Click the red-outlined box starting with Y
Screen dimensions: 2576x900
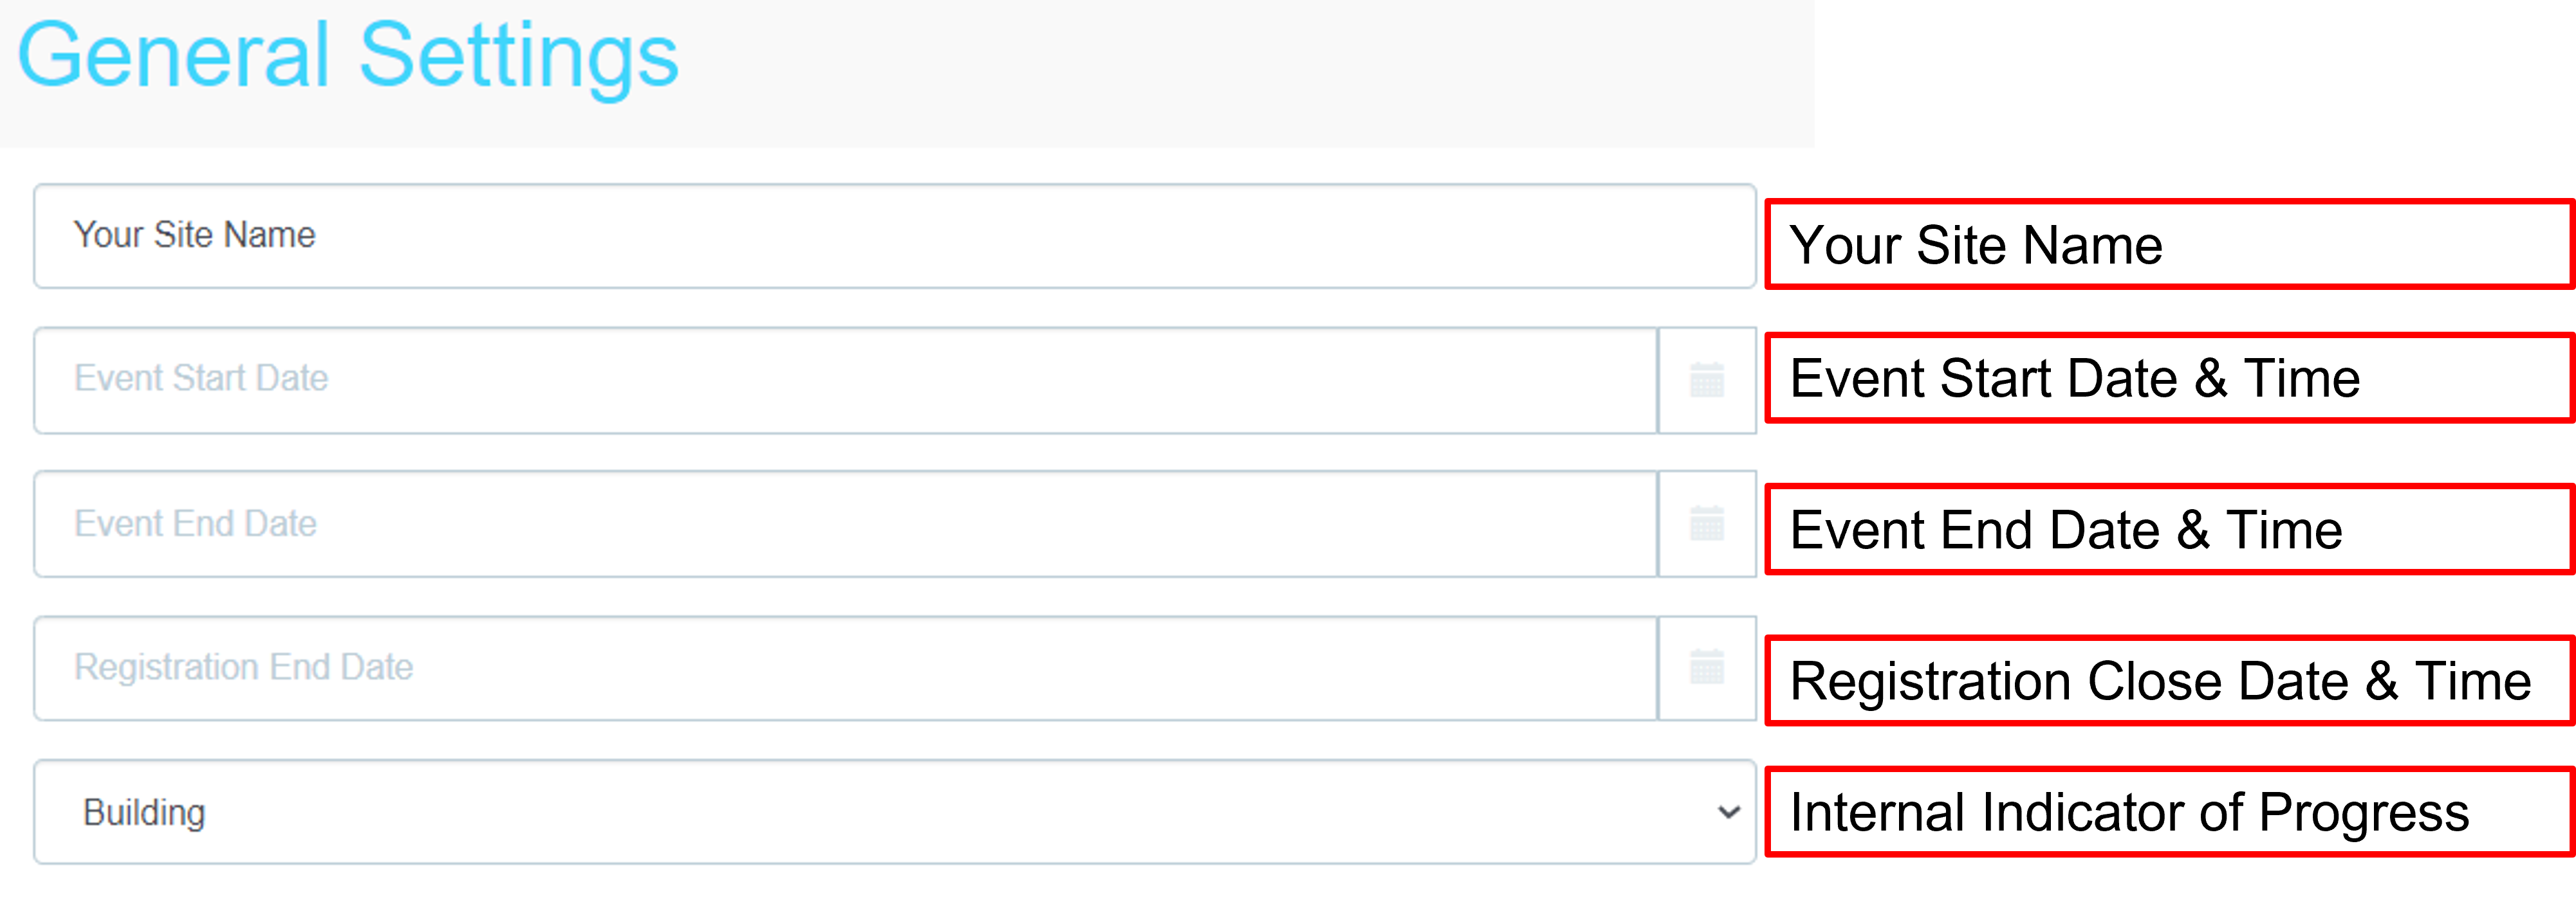(2170, 244)
